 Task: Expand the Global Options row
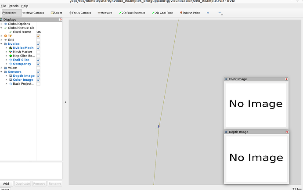(x=1, y=24)
